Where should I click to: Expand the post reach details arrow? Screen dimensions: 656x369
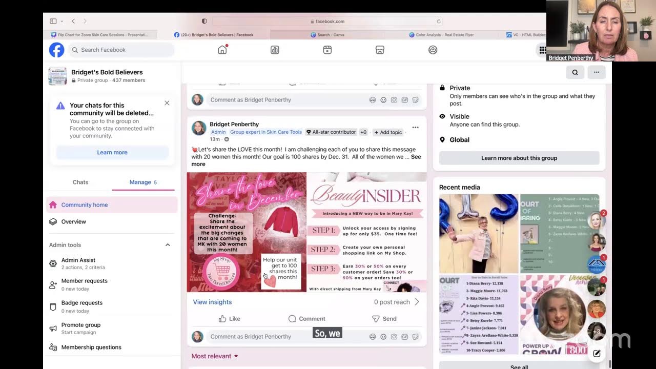417,302
